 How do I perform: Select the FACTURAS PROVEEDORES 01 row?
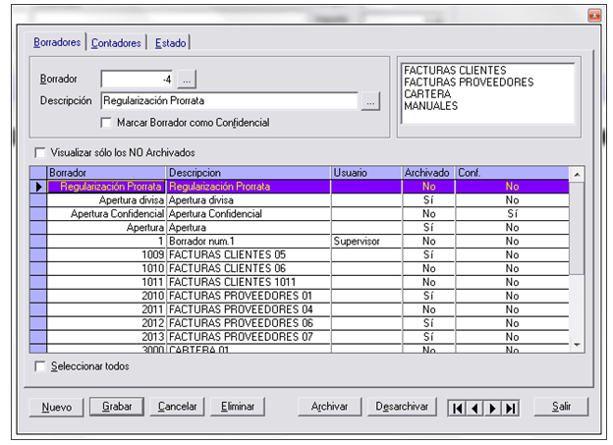point(308,296)
